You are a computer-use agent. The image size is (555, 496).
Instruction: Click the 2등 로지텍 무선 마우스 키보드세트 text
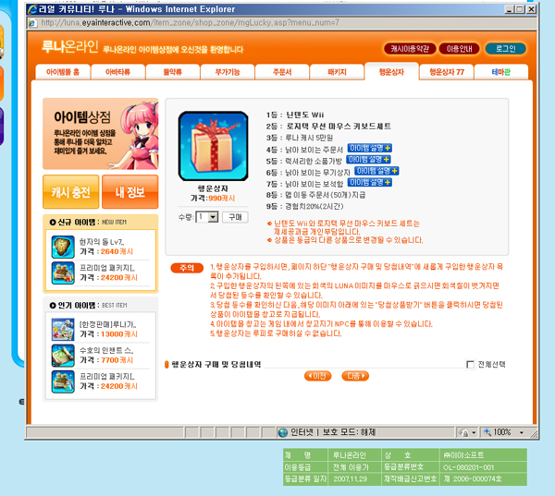(x=328, y=127)
